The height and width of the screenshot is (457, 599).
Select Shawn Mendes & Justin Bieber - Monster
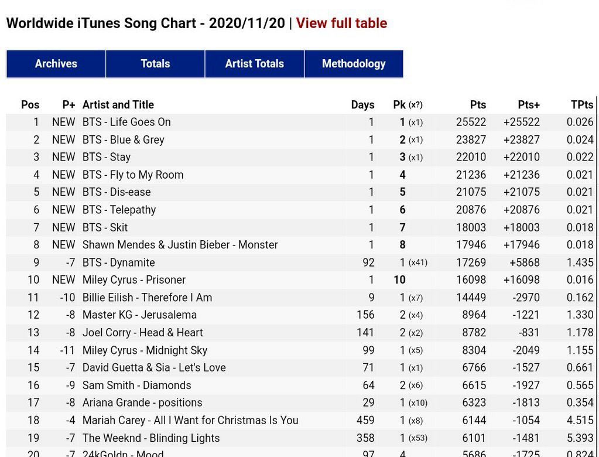pos(180,245)
